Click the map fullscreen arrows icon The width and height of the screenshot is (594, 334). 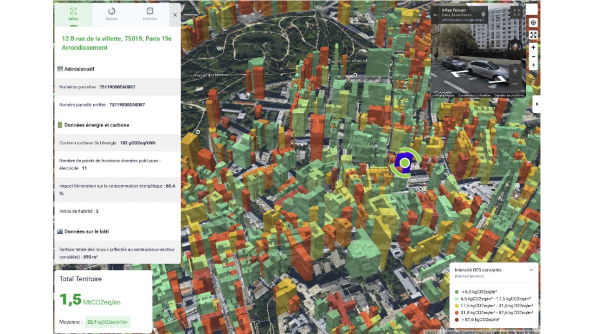[533, 35]
